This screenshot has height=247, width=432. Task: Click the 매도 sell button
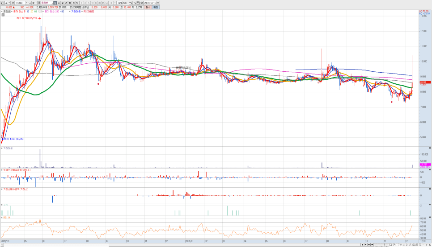156,8
